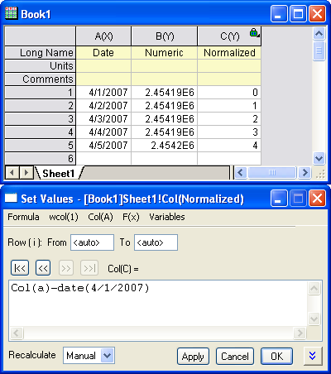The height and width of the screenshot is (374, 331).
Task: Click the Book1 workbook title icon
Action: point(11,13)
